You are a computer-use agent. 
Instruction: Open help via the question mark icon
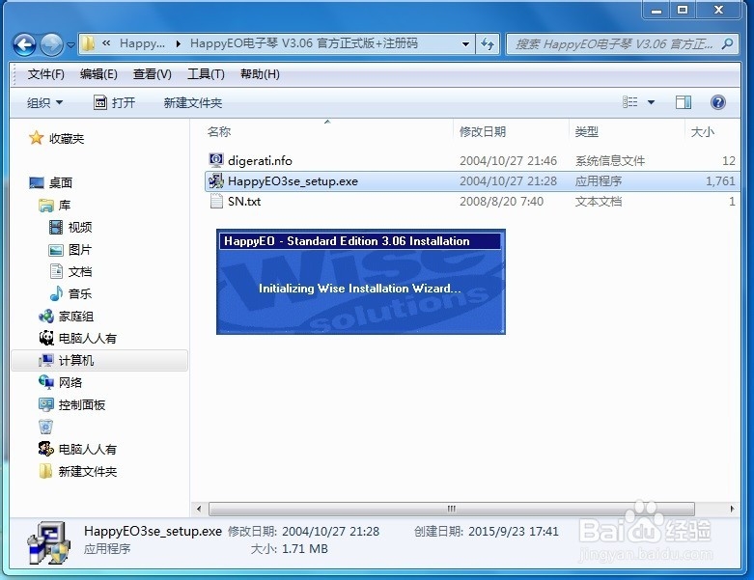[718, 102]
